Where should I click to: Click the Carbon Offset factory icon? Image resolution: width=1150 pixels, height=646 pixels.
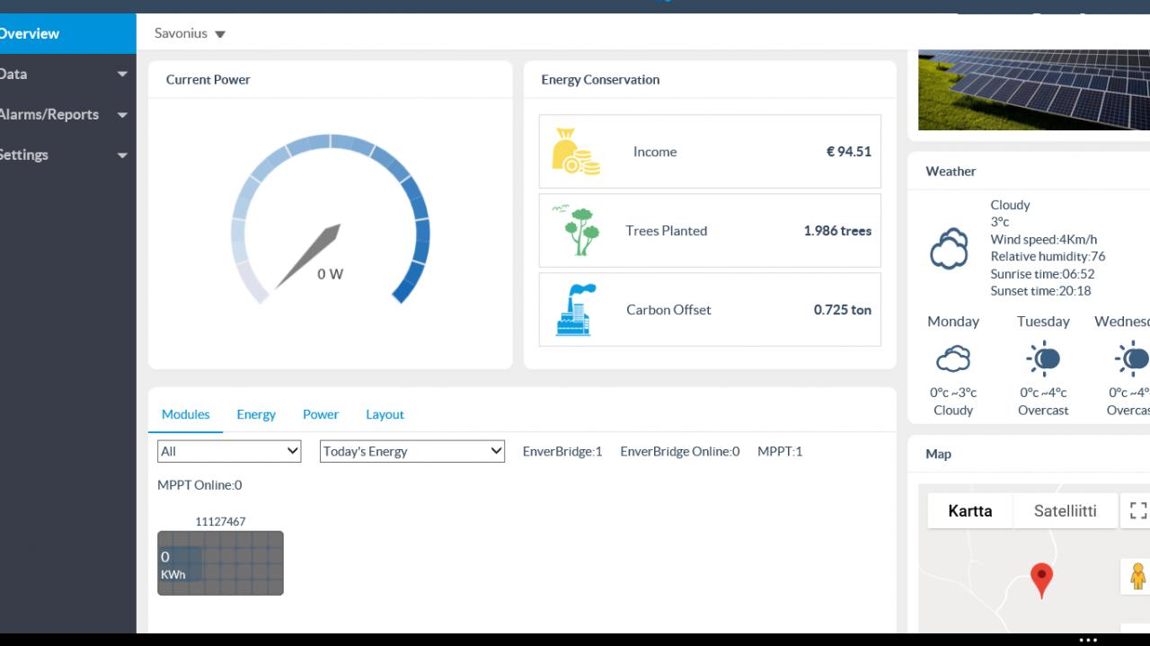coord(576,310)
